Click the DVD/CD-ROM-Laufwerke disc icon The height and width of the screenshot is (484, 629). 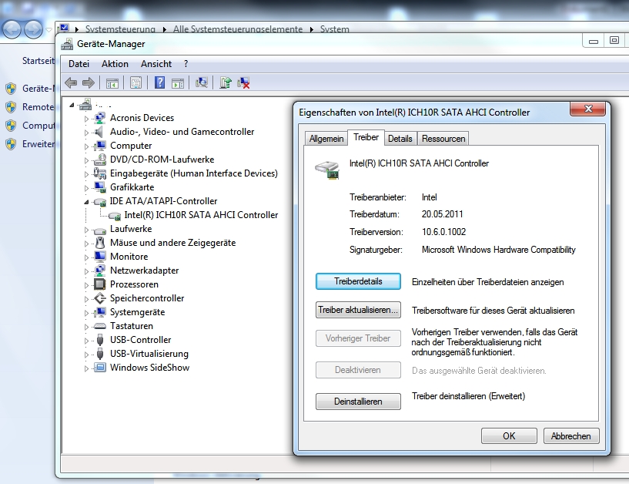click(100, 160)
